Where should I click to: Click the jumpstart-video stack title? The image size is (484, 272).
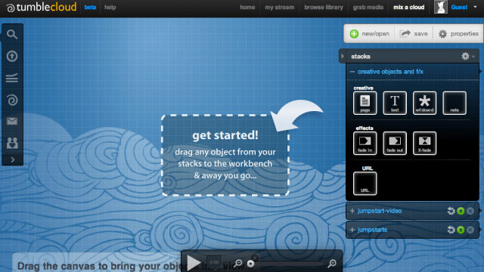coord(380,211)
